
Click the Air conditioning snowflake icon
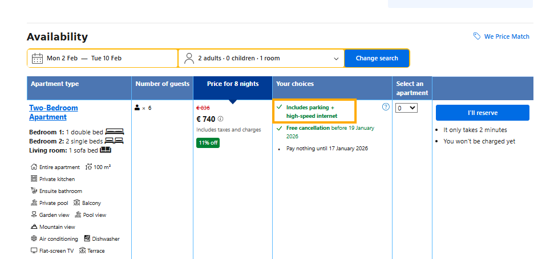click(x=34, y=239)
